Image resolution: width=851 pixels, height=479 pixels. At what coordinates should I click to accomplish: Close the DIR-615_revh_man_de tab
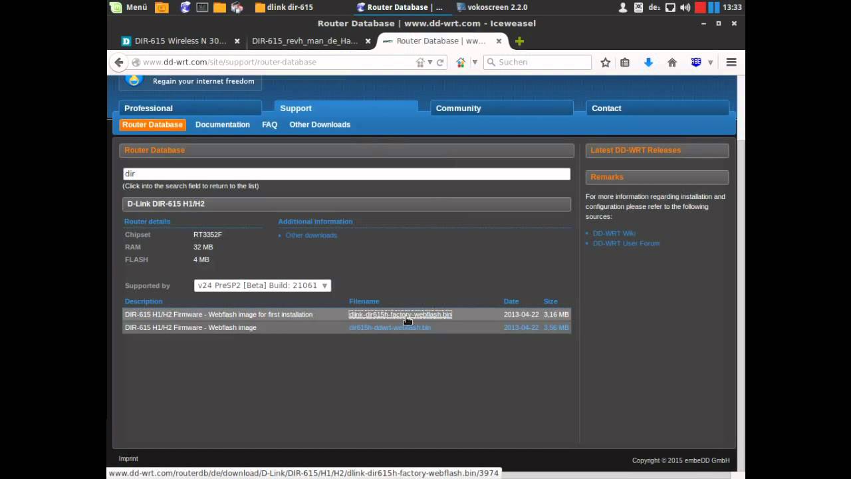pyautogui.click(x=368, y=41)
